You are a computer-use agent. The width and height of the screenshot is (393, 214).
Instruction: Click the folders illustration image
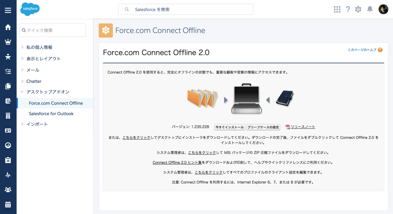pos(203,98)
